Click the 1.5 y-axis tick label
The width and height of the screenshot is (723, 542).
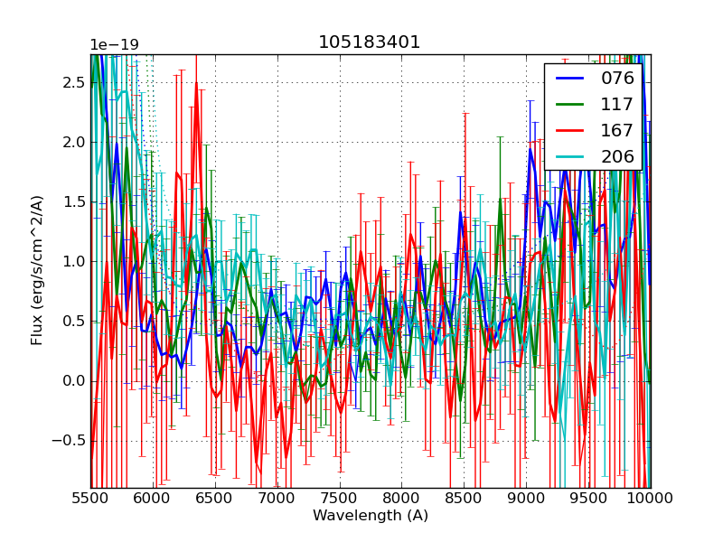pos(74,202)
